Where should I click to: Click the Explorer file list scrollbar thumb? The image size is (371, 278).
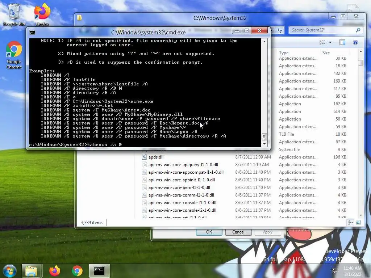click(360, 63)
